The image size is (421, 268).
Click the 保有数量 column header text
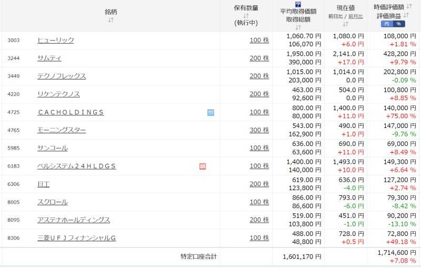[x=246, y=8]
